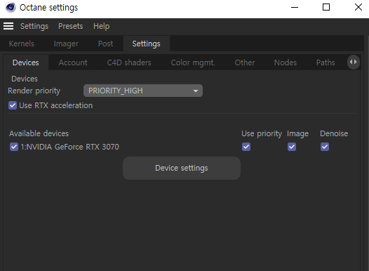Open the C4D shaders sub-tab

click(129, 62)
